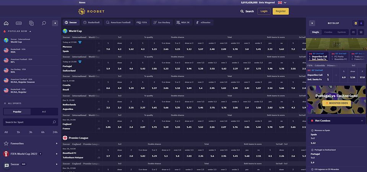Click the Register button
The image size is (367, 172).
[281, 11]
